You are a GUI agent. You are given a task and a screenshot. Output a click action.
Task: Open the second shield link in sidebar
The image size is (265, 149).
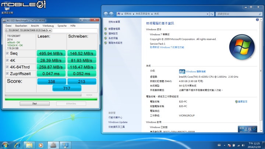coord(113,33)
